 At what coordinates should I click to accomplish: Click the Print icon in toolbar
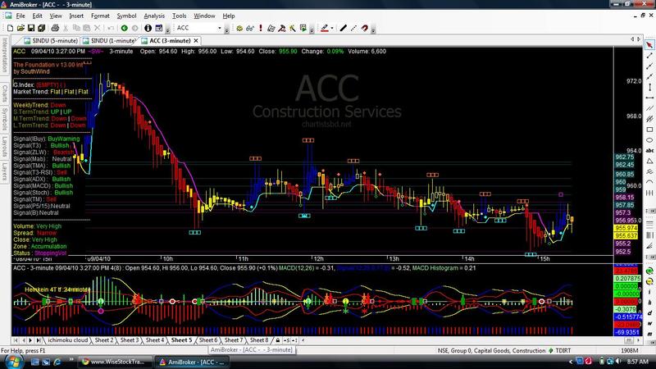[55, 28]
